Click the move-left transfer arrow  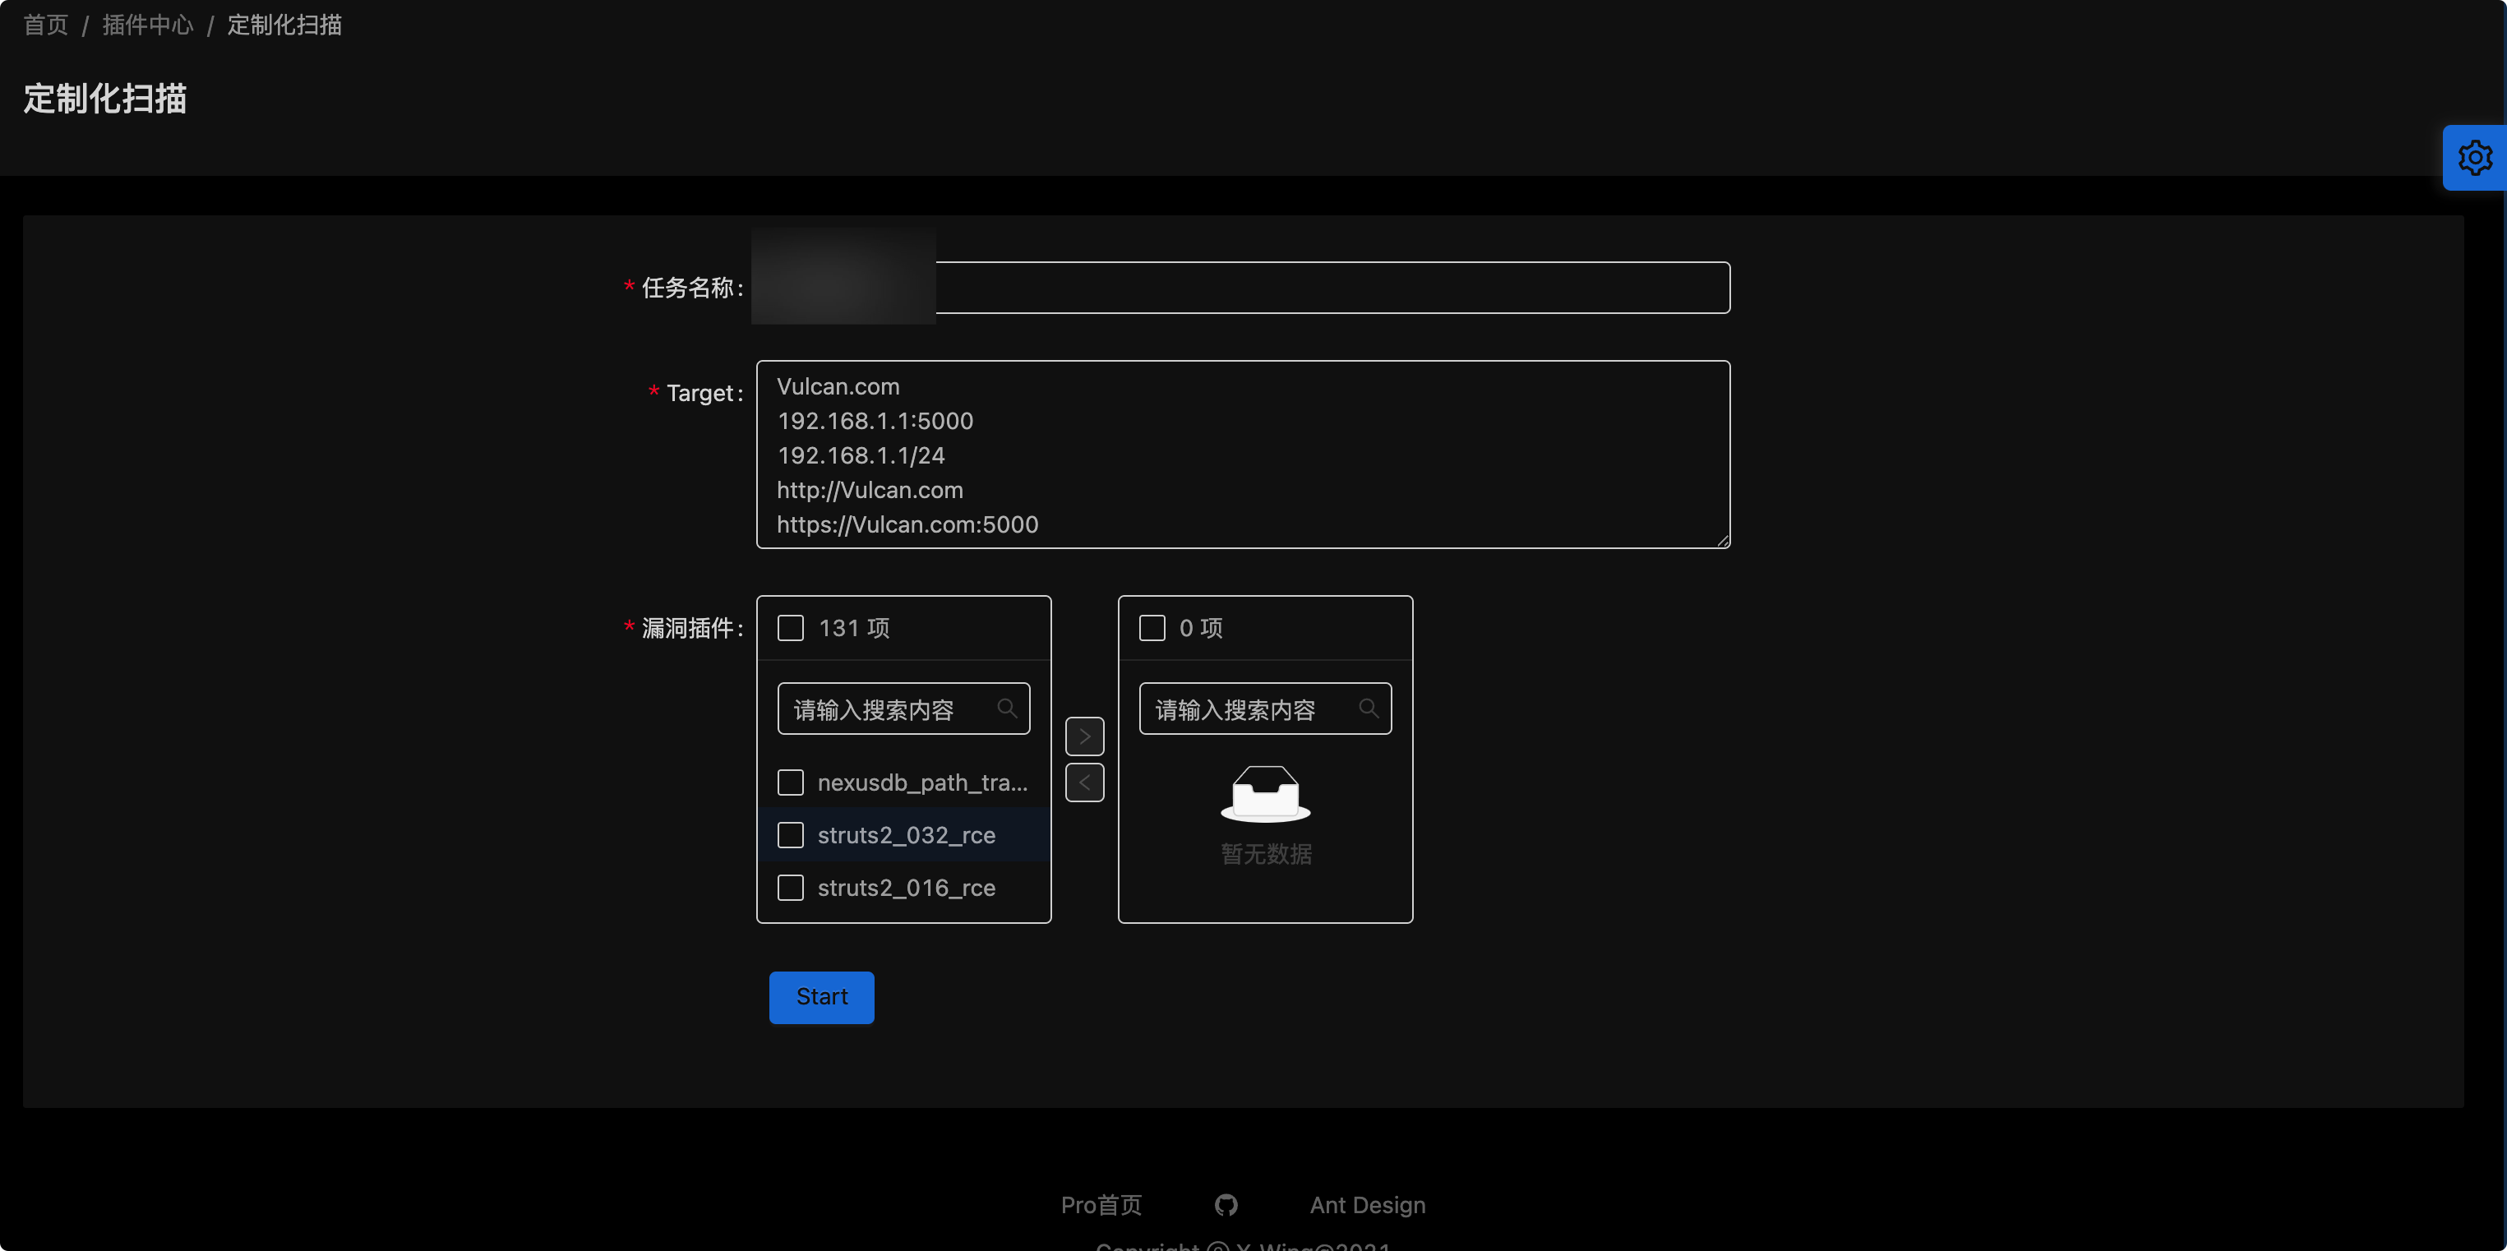pos(1084,782)
